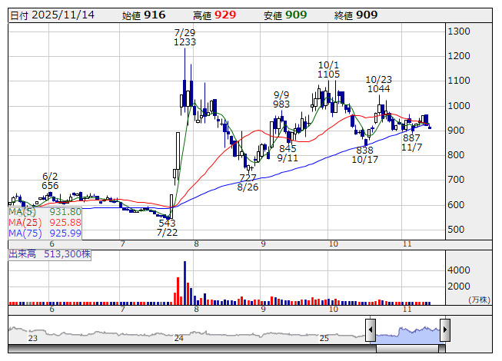The image size is (502, 361).
Task: Click the 8/26 low label of 727
Action: click(x=248, y=182)
